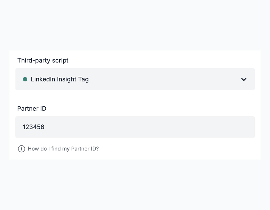
Task: Click the down-arrow icon in the dropdown field
Action: pos(243,79)
